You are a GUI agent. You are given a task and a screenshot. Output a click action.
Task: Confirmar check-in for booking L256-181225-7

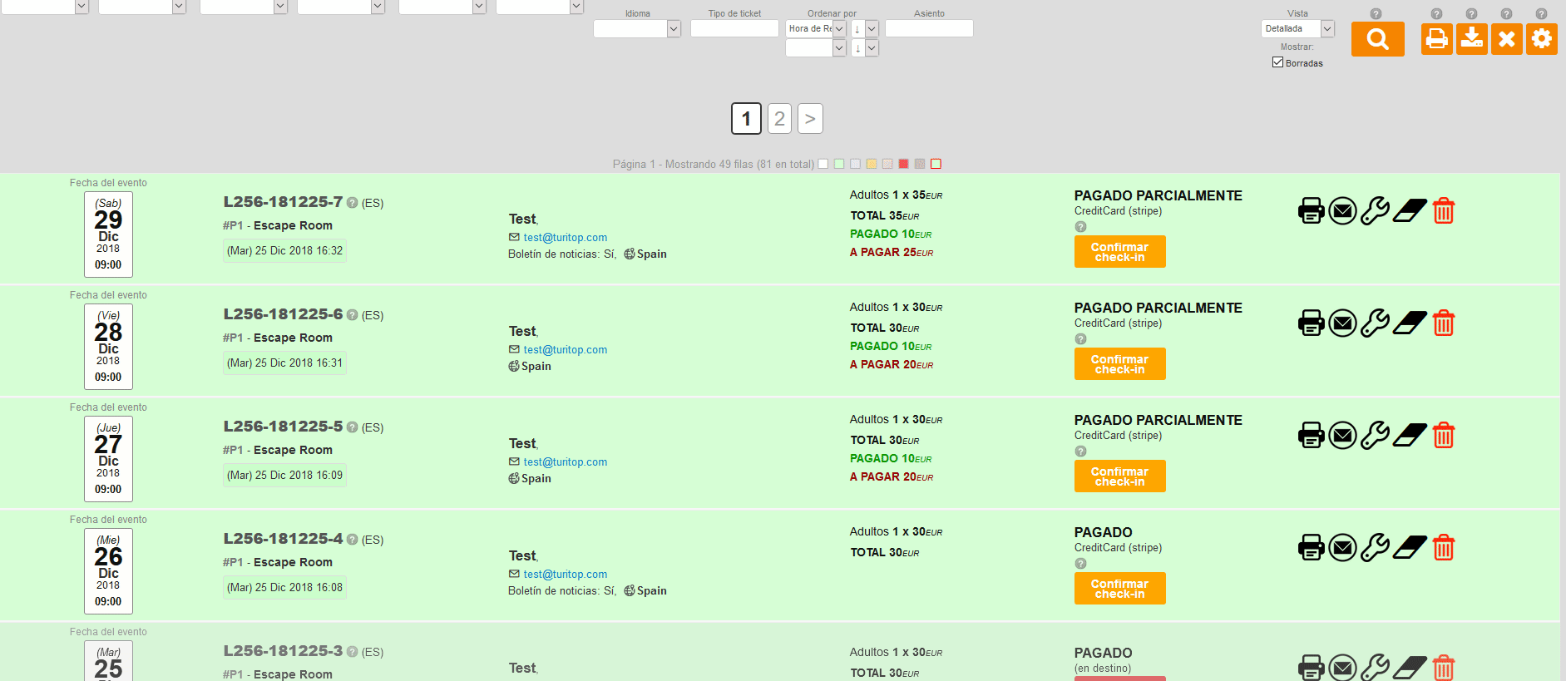click(x=1119, y=252)
